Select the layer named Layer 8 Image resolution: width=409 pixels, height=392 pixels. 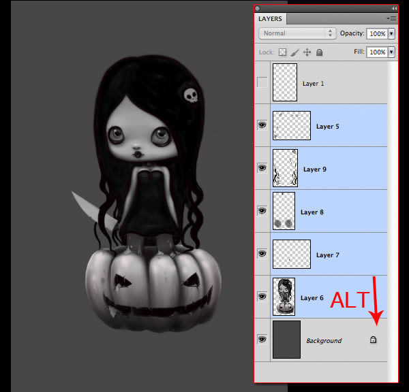click(x=312, y=212)
